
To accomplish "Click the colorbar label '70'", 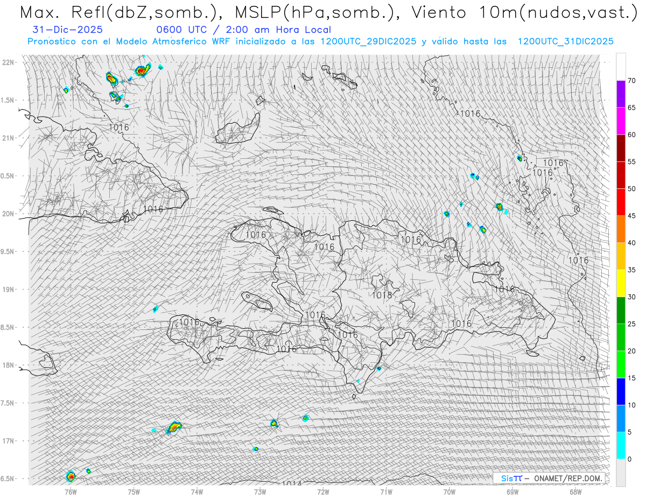I will (631, 81).
